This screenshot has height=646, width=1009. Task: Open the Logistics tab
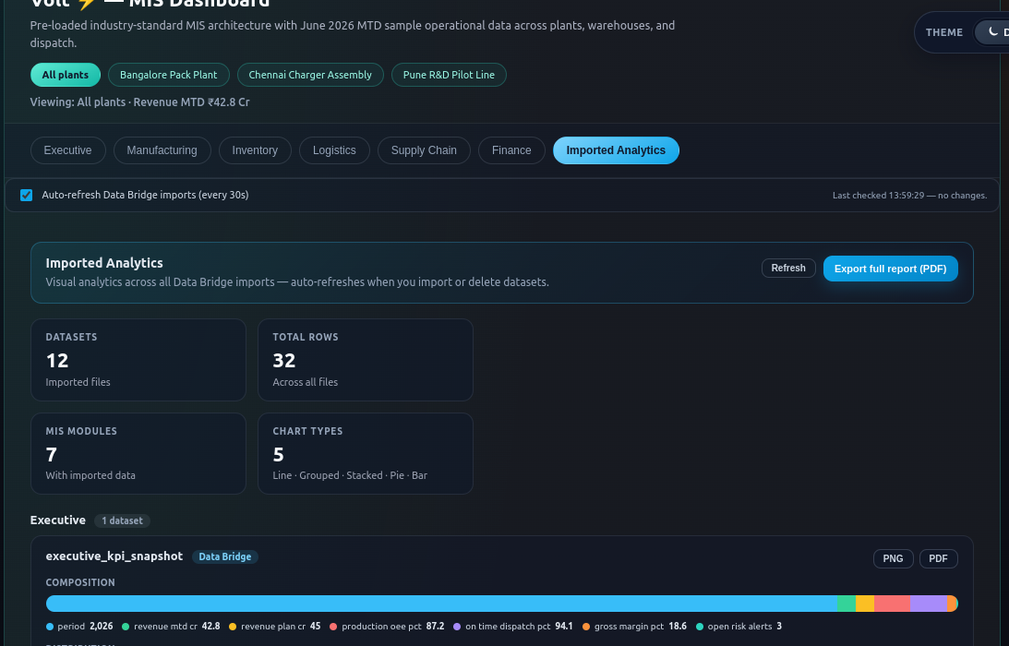(x=334, y=150)
